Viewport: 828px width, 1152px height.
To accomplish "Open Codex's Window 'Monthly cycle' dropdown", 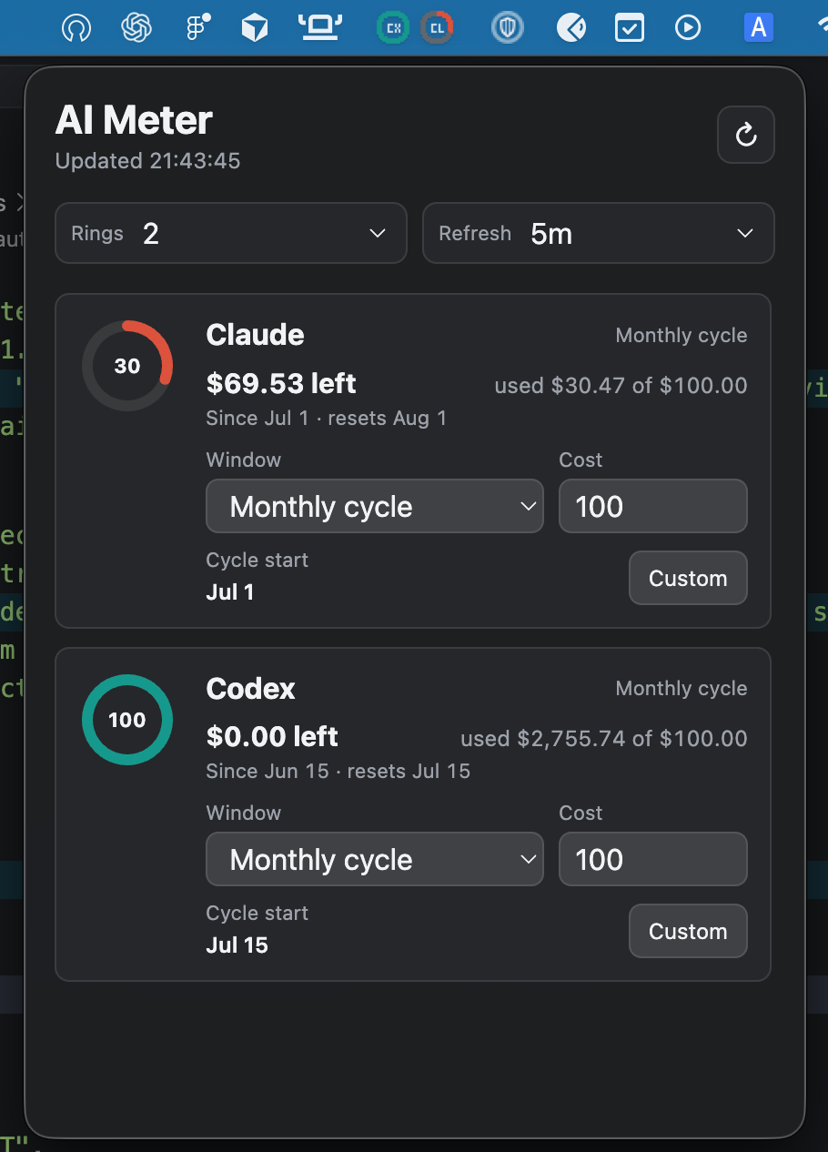I will [375, 859].
